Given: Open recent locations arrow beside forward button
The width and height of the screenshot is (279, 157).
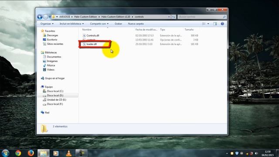Looking at the screenshot, I should click(x=50, y=17).
